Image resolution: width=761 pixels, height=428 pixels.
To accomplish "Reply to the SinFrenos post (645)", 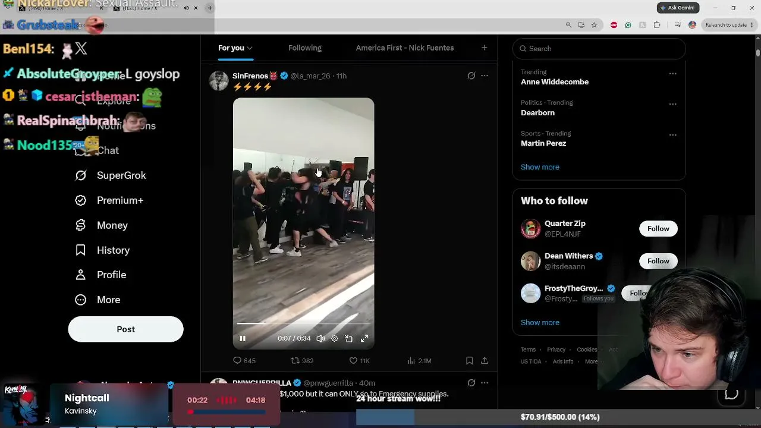I will tap(244, 361).
